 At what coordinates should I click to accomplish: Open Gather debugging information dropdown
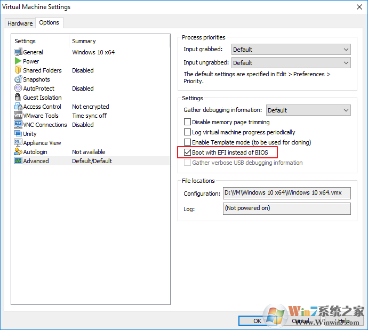[x=308, y=110]
